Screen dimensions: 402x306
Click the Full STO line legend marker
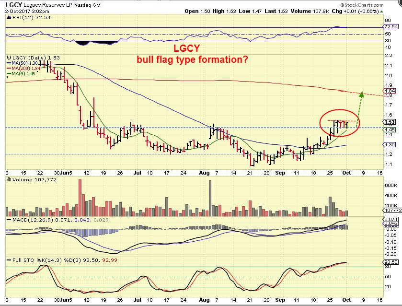9,260
